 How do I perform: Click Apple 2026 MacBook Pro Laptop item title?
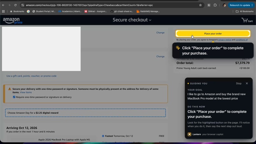click(x=64, y=140)
